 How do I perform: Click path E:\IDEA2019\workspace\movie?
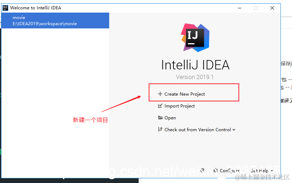coord(45,24)
